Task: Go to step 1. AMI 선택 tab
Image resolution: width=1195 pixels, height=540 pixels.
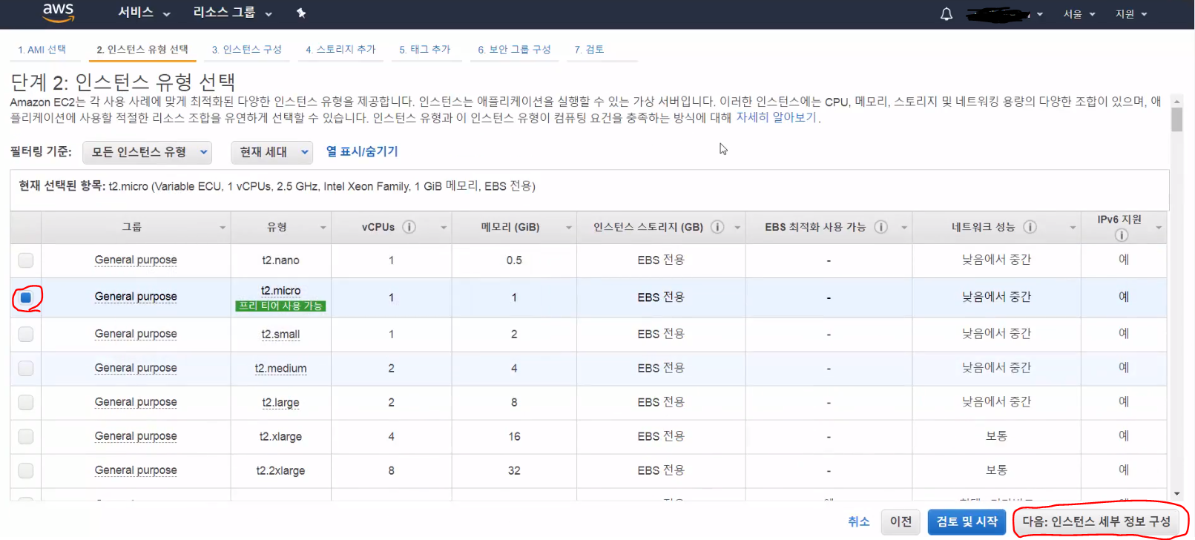Action: [42, 50]
